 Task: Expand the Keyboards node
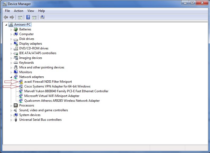(11, 63)
